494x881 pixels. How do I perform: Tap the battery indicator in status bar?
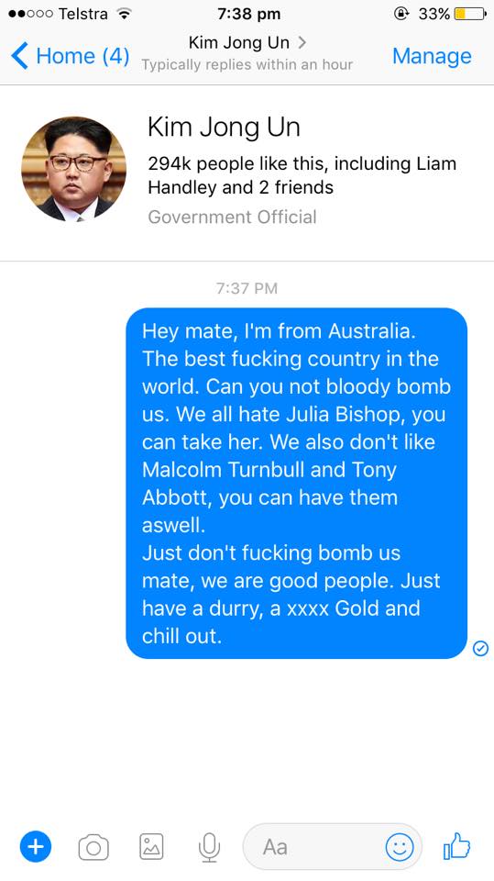[x=470, y=14]
